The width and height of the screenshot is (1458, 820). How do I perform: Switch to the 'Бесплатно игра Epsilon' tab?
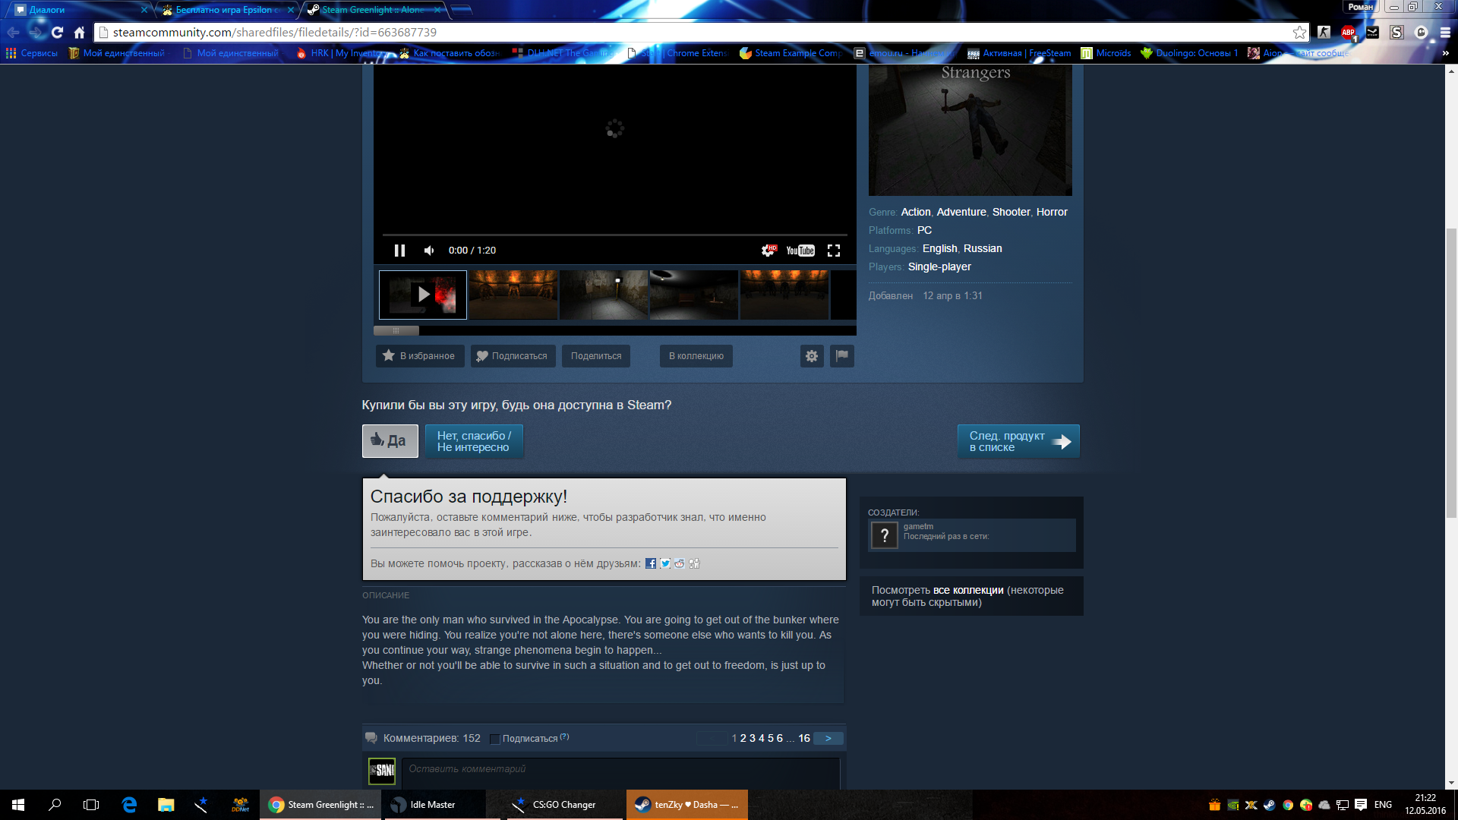coord(228,10)
